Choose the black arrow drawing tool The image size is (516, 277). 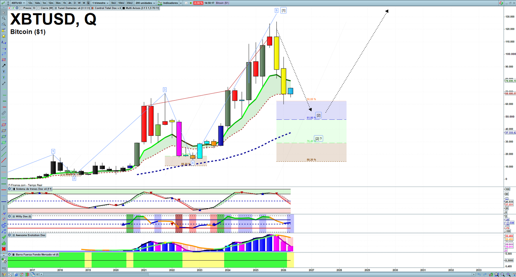pos(4,66)
